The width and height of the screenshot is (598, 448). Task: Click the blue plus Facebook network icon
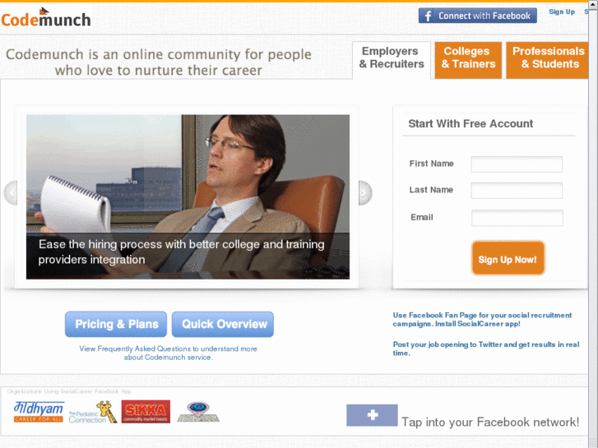click(x=372, y=415)
